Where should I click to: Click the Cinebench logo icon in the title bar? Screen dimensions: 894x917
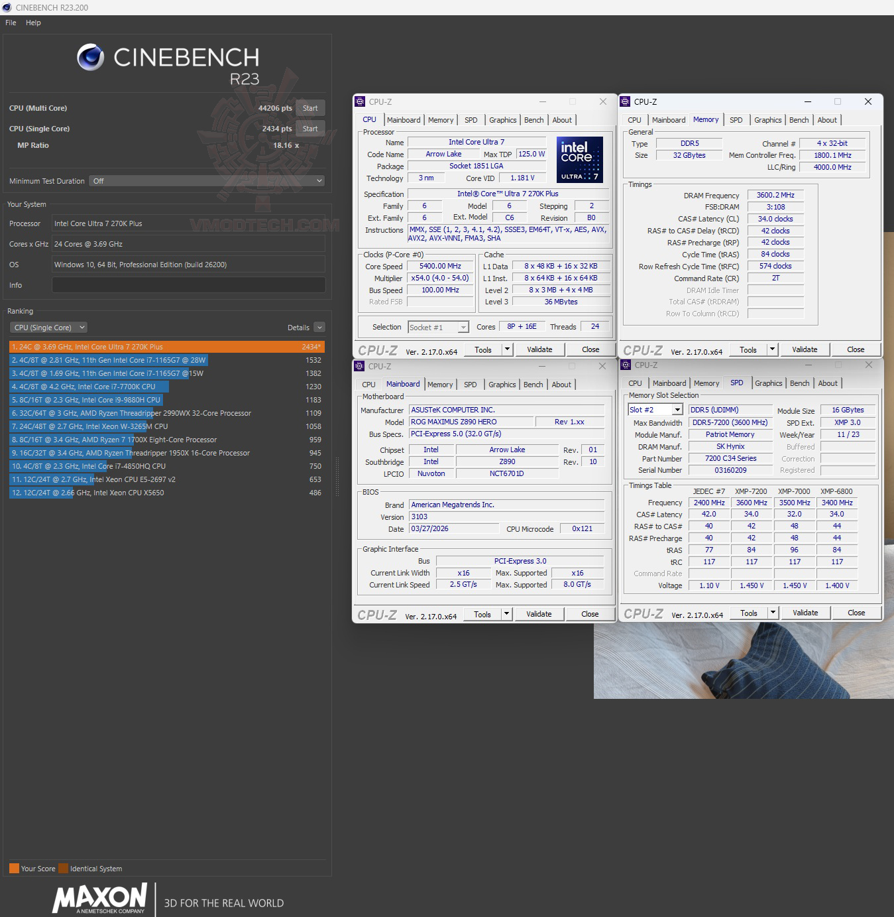(7, 7)
